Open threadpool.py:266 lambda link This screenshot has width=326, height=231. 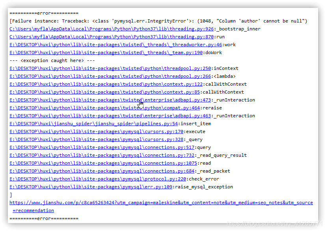point(110,77)
